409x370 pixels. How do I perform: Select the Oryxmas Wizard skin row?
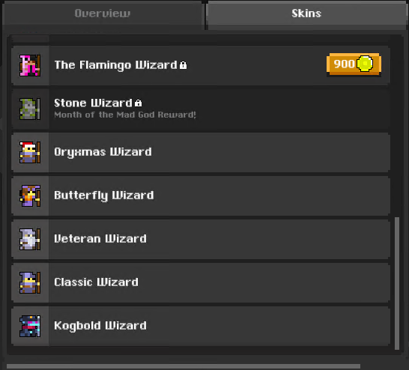[201, 153]
